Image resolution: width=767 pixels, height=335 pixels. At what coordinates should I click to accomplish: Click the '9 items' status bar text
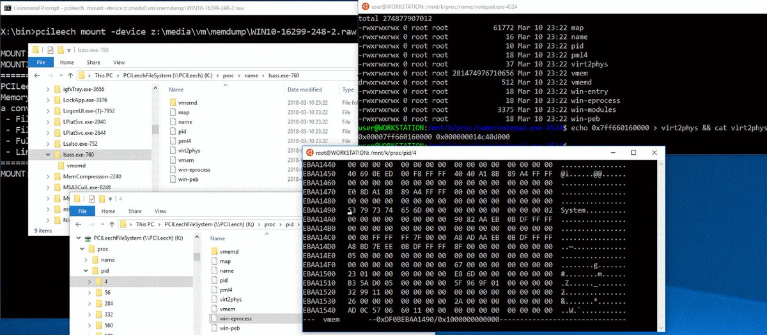coord(43,231)
